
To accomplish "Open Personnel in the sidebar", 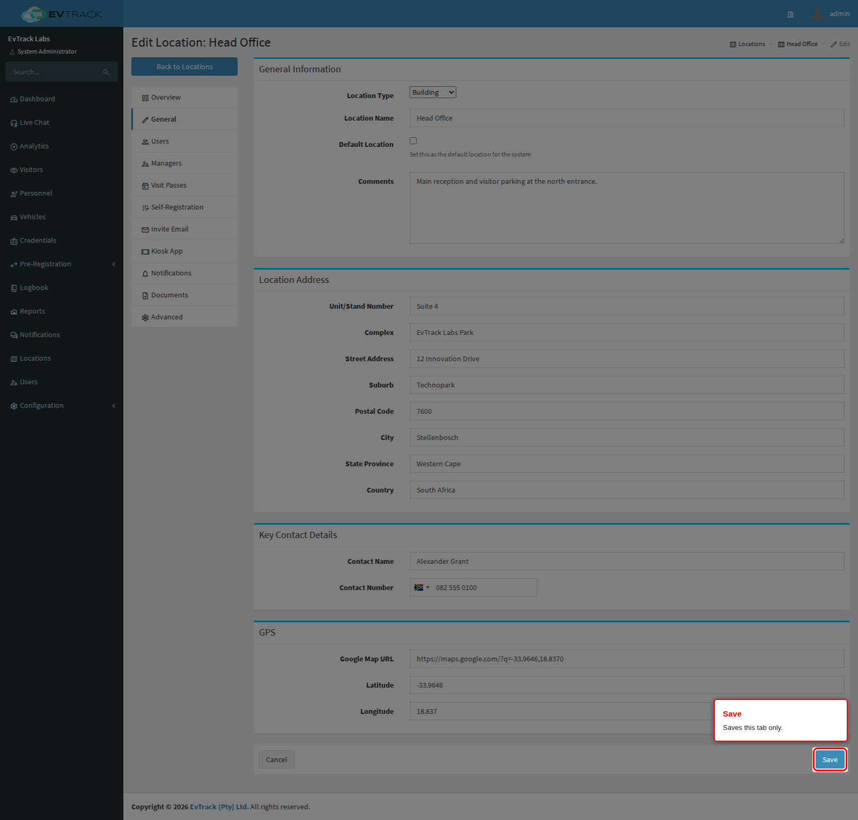I will 62,193.
